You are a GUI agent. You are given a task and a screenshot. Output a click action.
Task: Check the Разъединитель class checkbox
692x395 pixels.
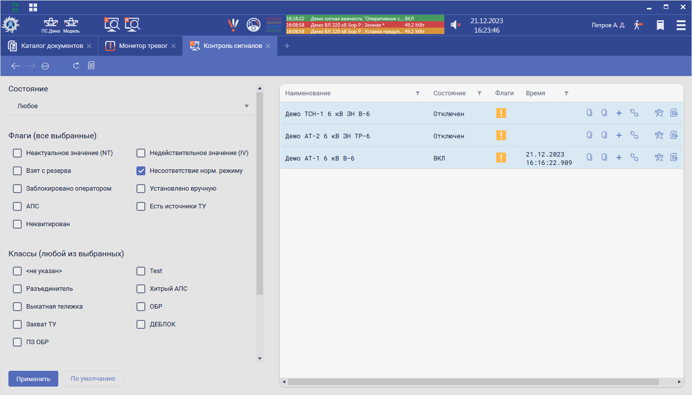(17, 289)
